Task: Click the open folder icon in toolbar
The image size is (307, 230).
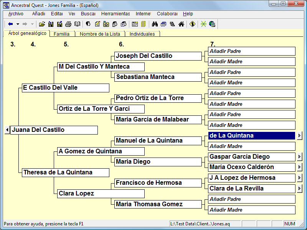Action: 42,24
